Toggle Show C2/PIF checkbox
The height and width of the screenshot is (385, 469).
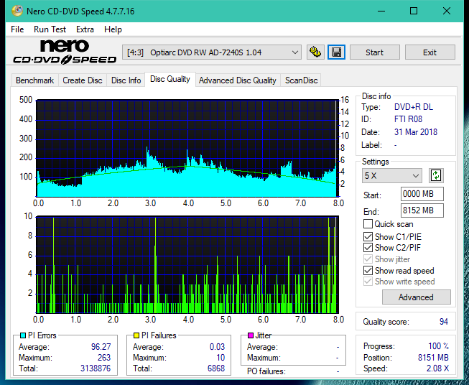368,248
